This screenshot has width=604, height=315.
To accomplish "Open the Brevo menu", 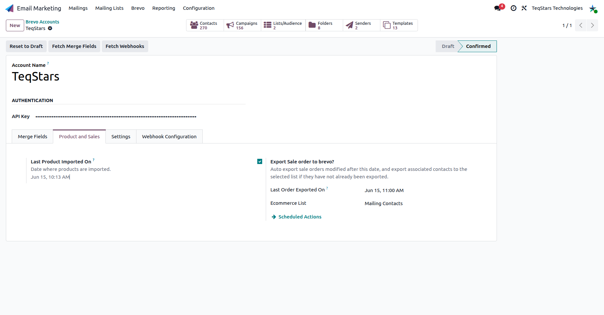I will (138, 8).
